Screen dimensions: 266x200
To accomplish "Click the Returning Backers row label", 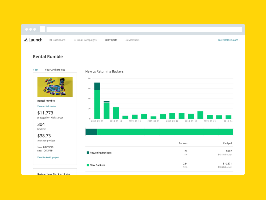I will click(101, 153).
